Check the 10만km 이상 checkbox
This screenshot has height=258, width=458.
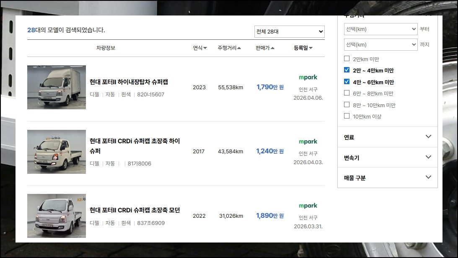[x=347, y=116]
